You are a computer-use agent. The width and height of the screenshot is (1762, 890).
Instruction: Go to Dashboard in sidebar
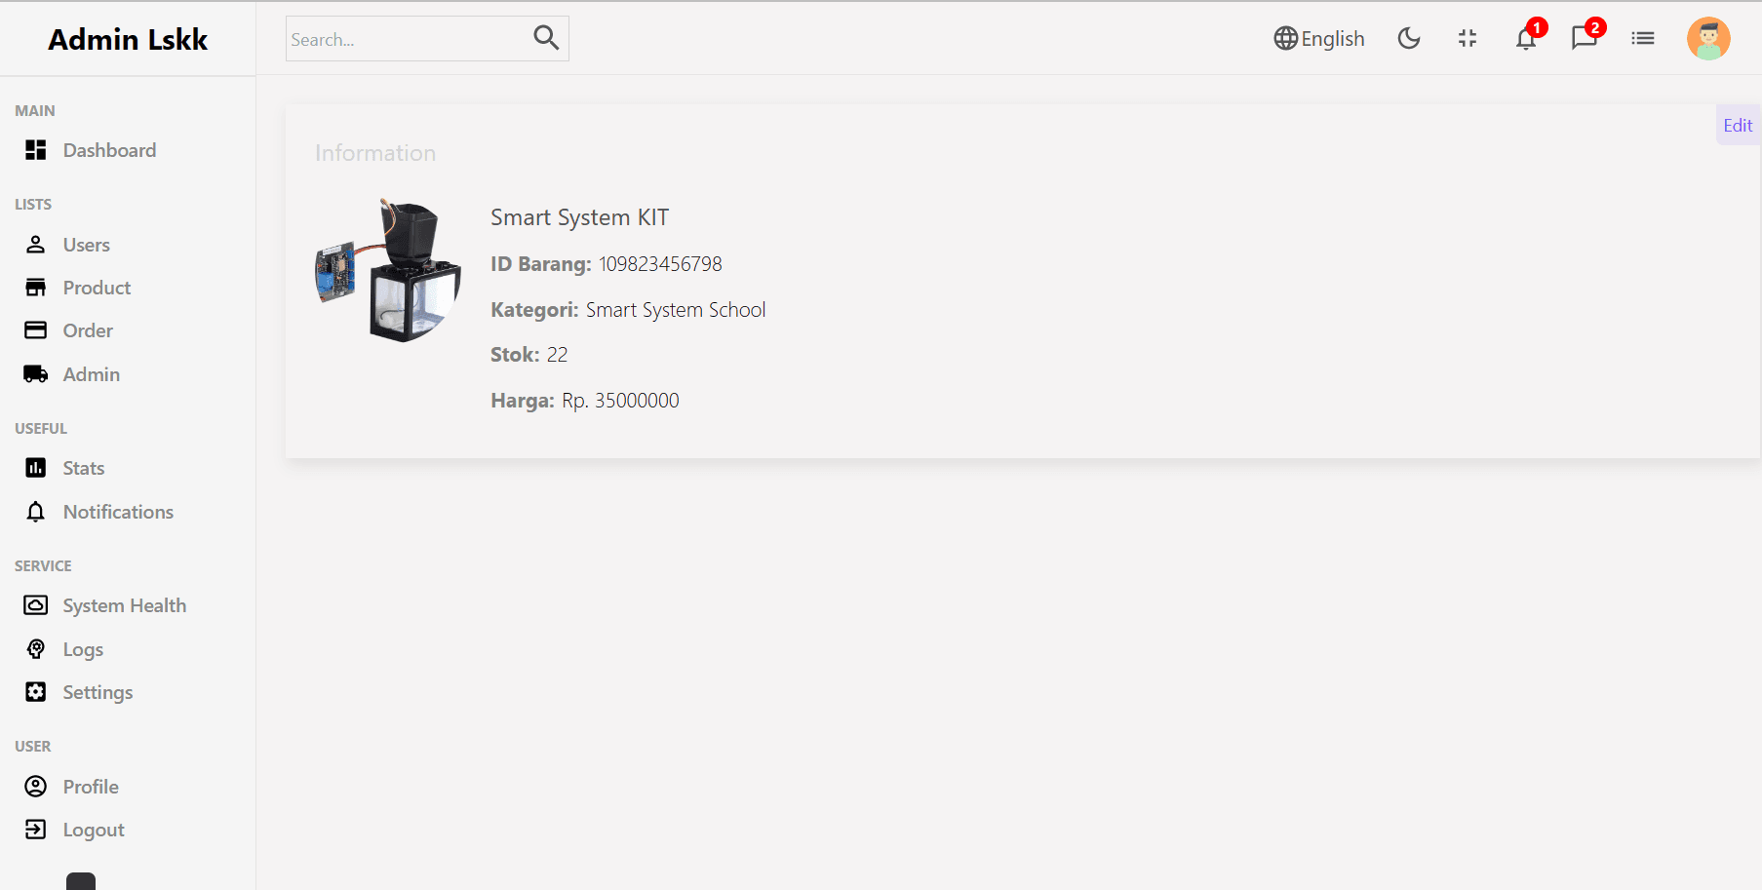pyautogui.click(x=109, y=150)
